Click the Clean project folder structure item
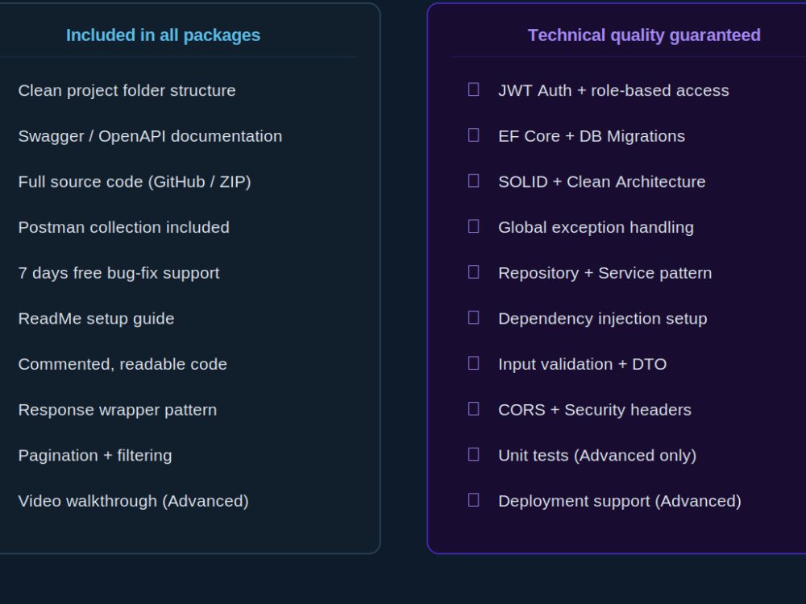 [127, 90]
